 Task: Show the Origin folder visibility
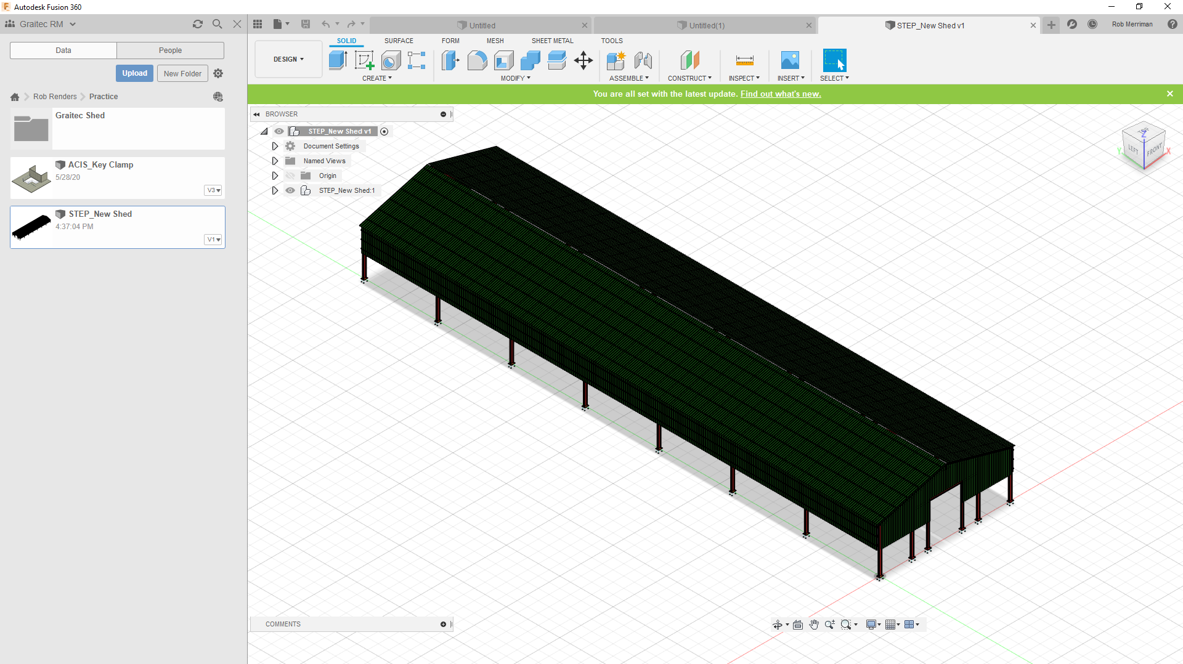[290, 176]
